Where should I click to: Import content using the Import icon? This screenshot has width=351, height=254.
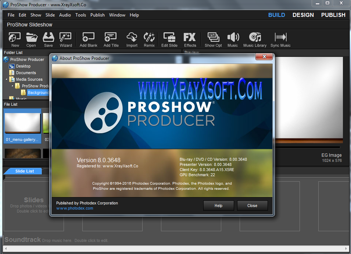tap(132, 40)
